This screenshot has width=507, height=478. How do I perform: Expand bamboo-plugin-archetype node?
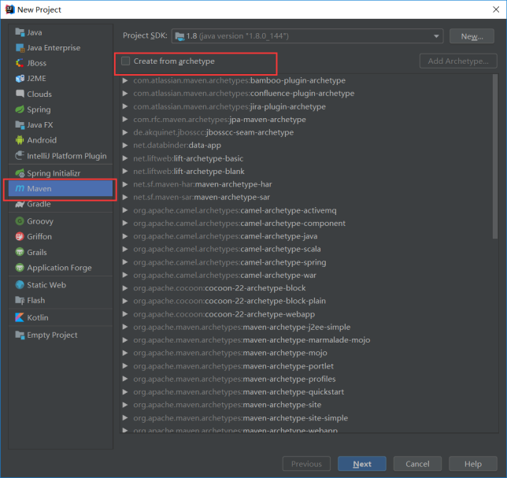coord(125,80)
